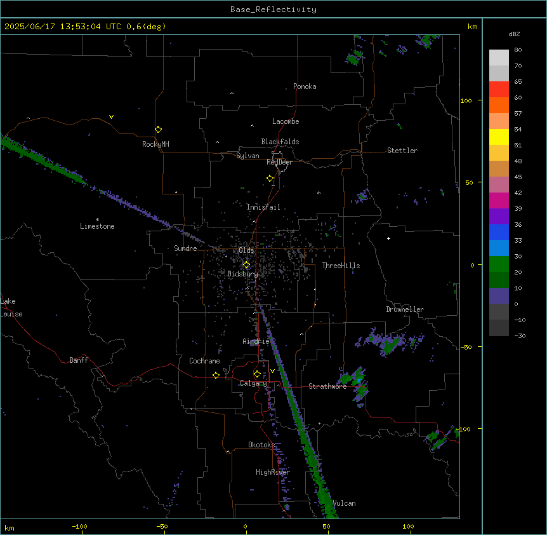The width and height of the screenshot is (547, 535).
Task: Click the Calgary city label
Action: coord(254,383)
